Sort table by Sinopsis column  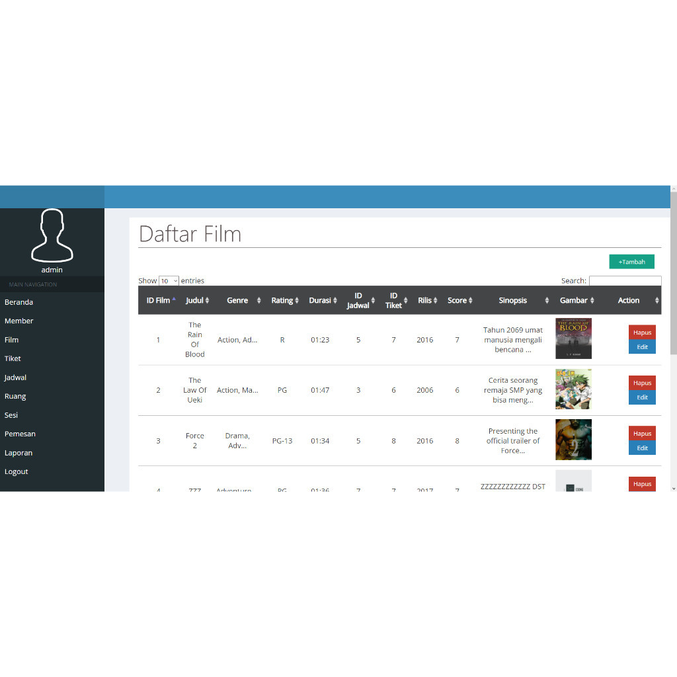click(x=513, y=300)
